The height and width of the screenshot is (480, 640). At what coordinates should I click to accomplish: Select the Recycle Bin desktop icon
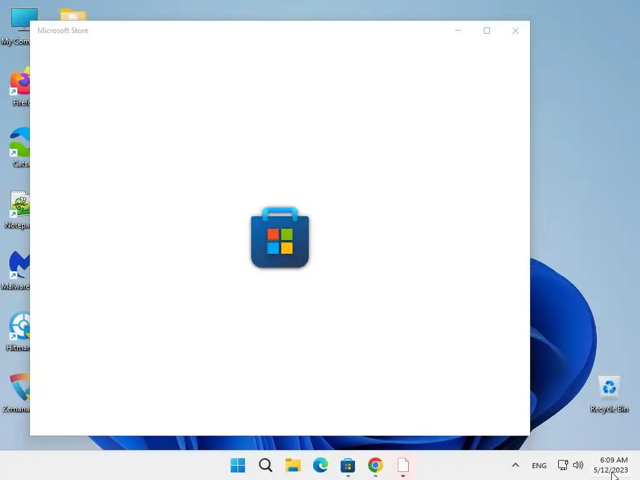coord(609,394)
